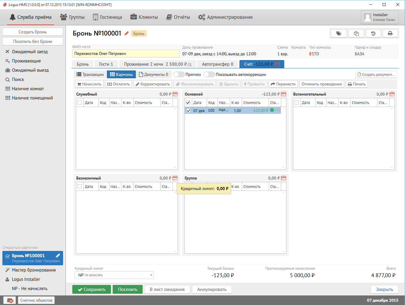405x305 pixels.
Task: Uncheck the 07 дек transaction row checkbox
Action: [x=188, y=111]
